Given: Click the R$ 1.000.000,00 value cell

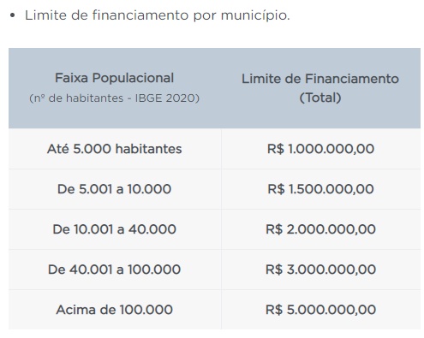Looking at the screenshot, I should tap(320, 149).
